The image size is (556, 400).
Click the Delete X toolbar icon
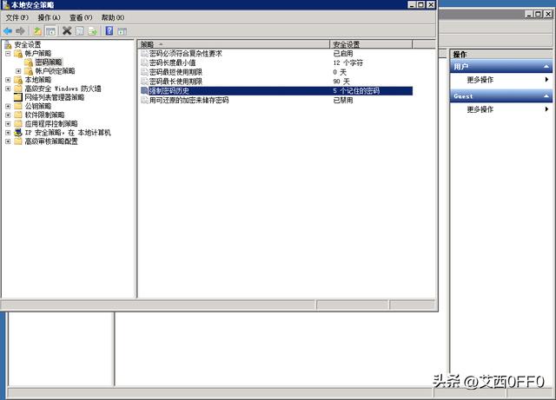67,31
